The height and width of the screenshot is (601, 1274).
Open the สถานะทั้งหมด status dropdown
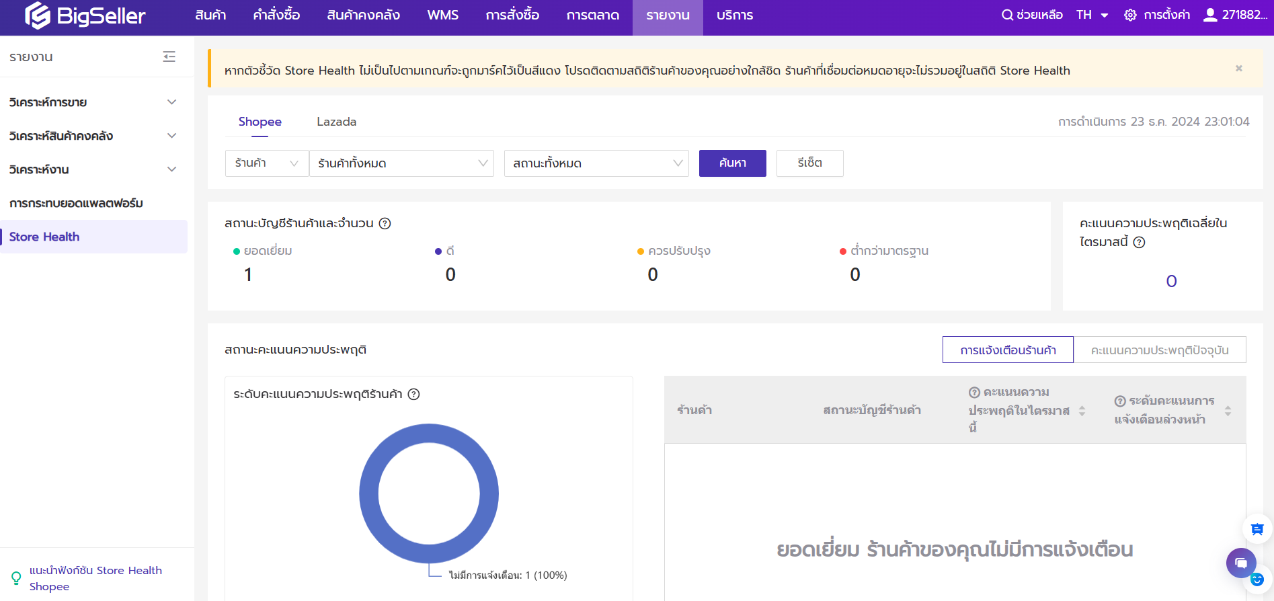point(596,163)
